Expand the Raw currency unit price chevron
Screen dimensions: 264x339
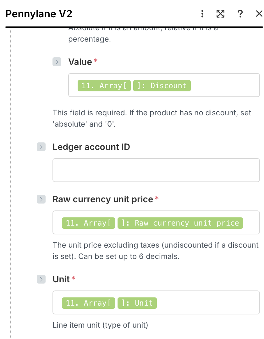pos(41,199)
